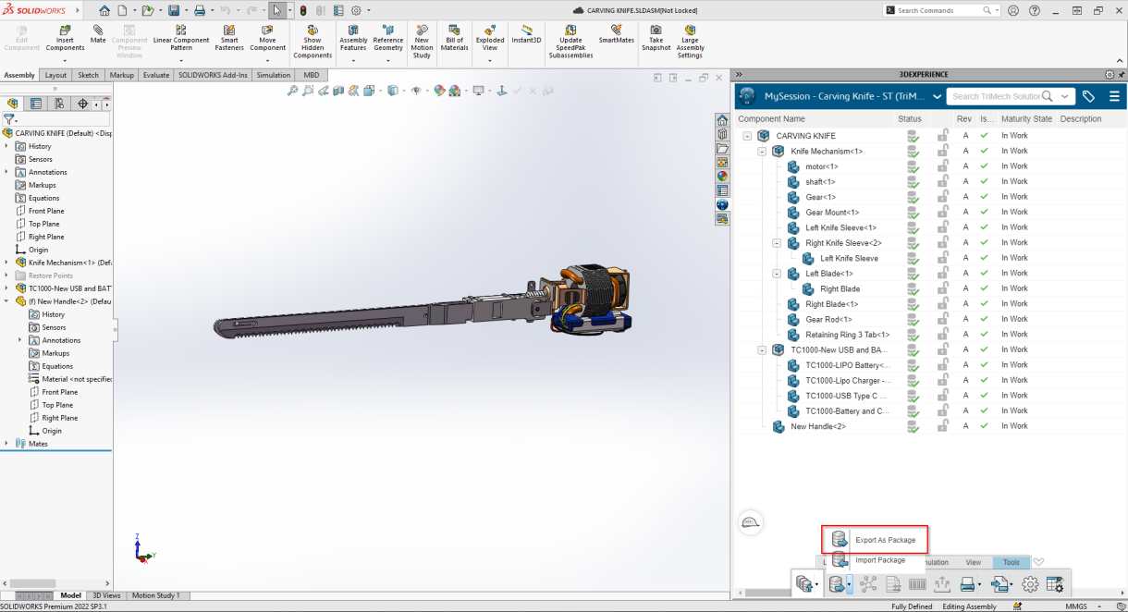Screen dimensions: 1128x612
Task: Click Show Hidden Components tool
Action: pyautogui.click(x=313, y=42)
